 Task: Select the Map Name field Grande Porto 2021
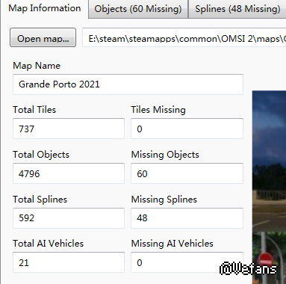click(x=128, y=84)
